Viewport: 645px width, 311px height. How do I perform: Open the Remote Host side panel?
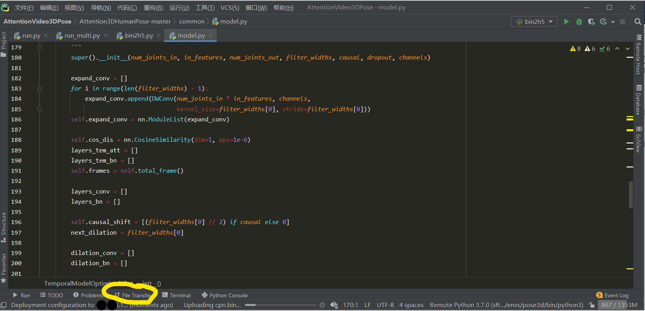(639, 54)
